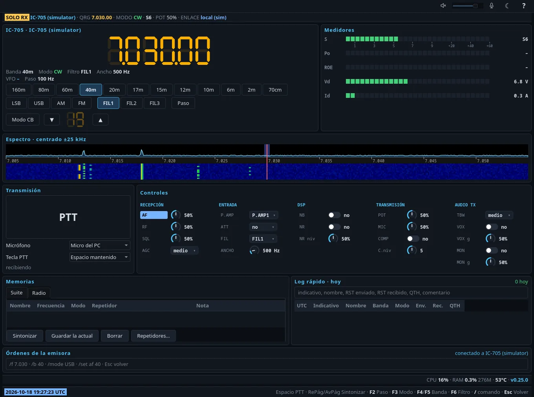Select USB mode
The width and height of the screenshot is (534, 397).
point(39,103)
